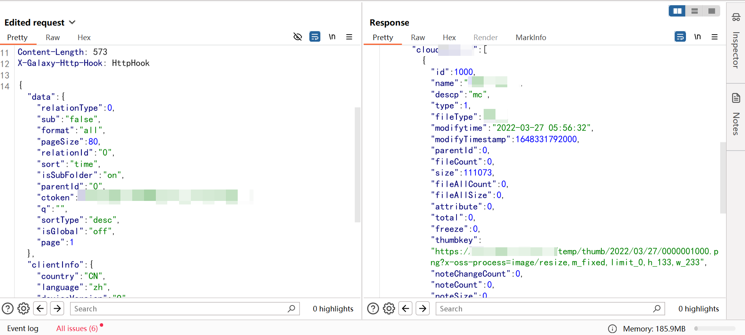Toggle hide non-printable eye icon in request

click(x=298, y=37)
